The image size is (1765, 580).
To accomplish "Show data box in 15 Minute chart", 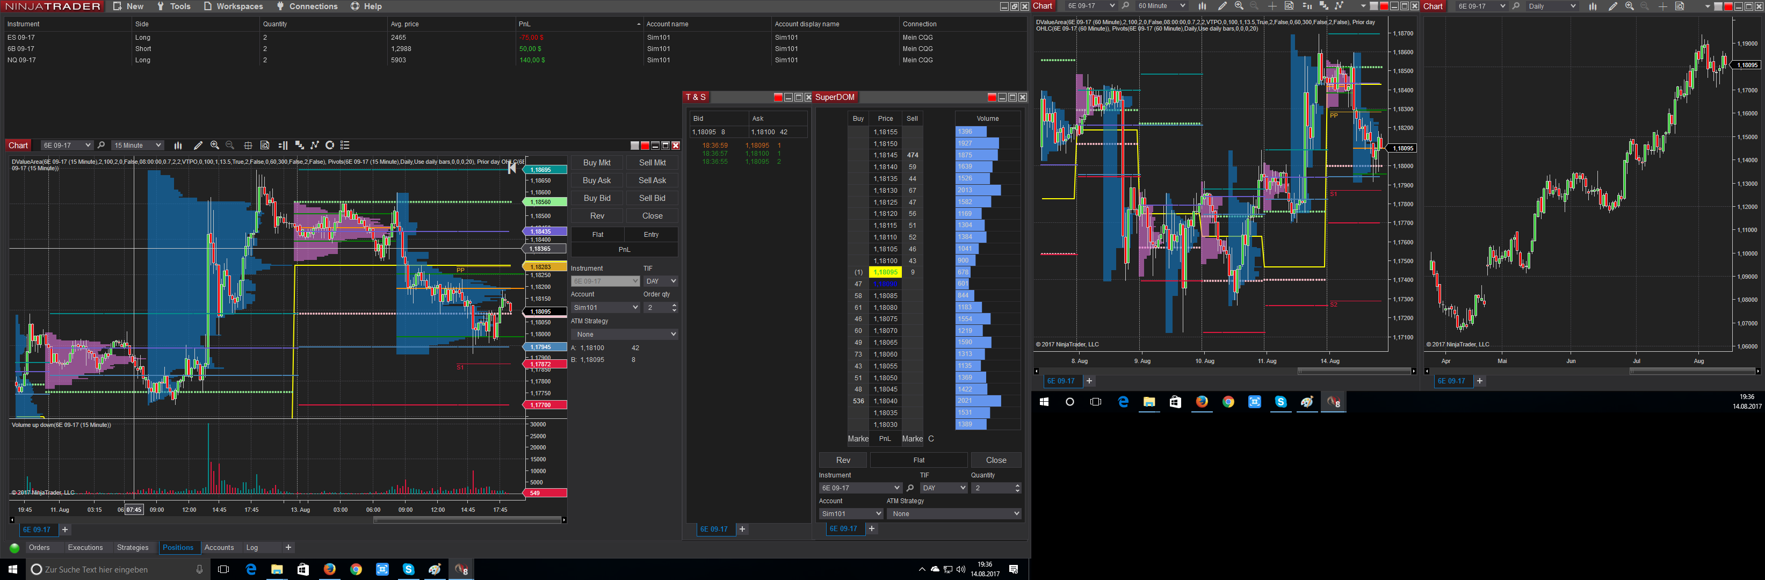I will (x=265, y=145).
